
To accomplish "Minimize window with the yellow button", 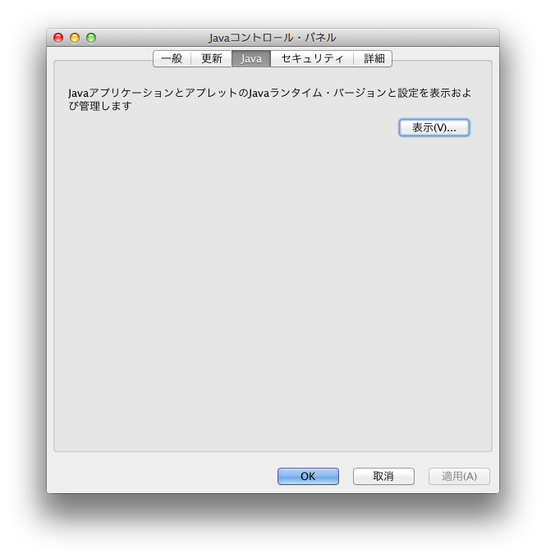I will (x=75, y=38).
